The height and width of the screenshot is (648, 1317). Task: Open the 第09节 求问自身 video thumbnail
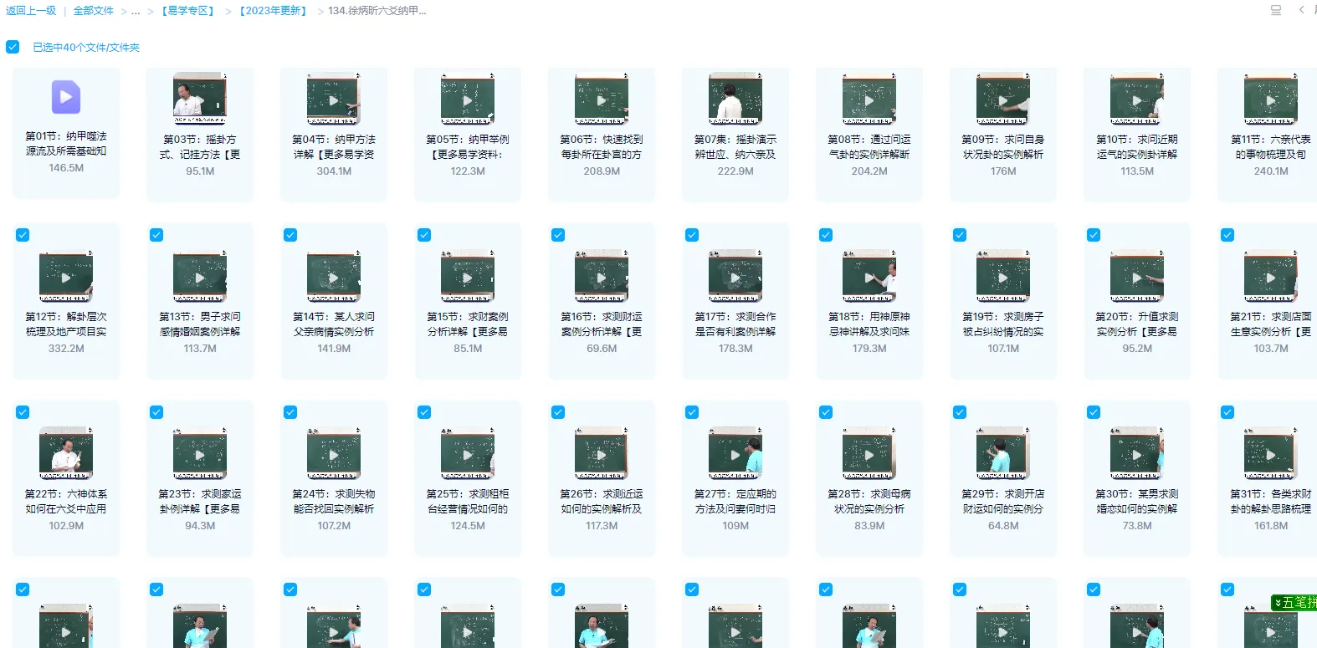pyautogui.click(x=1003, y=99)
